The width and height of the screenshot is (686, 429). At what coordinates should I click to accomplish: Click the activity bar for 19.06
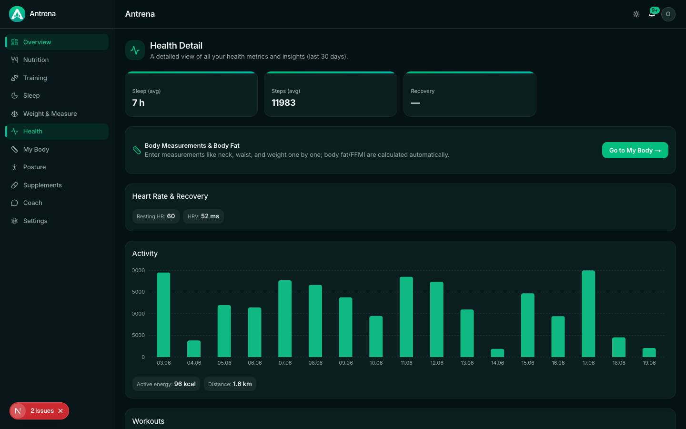(x=649, y=353)
